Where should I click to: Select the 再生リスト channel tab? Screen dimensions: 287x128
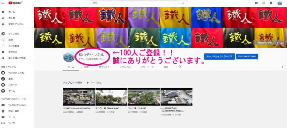tap(104, 67)
